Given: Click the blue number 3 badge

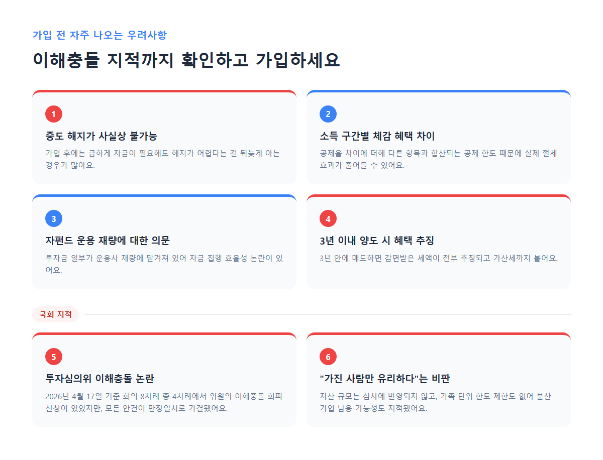Looking at the screenshot, I should click(x=54, y=218).
